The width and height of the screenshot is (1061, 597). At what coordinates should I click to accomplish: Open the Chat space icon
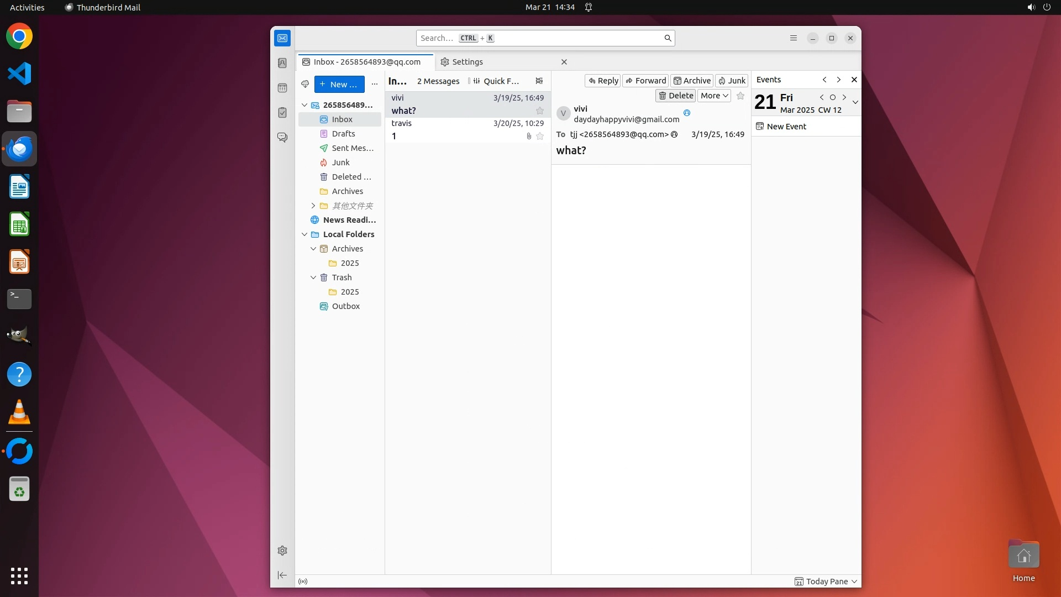[x=282, y=137]
